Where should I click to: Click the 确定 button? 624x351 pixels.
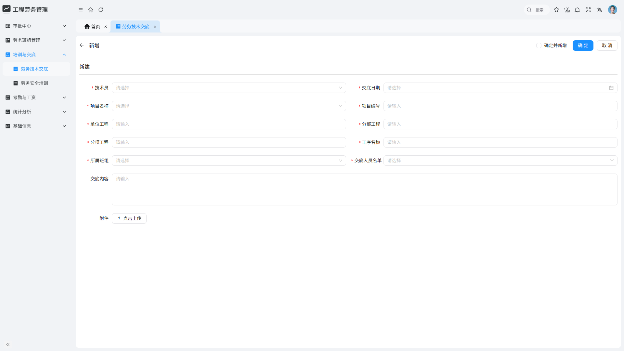pos(583,45)
